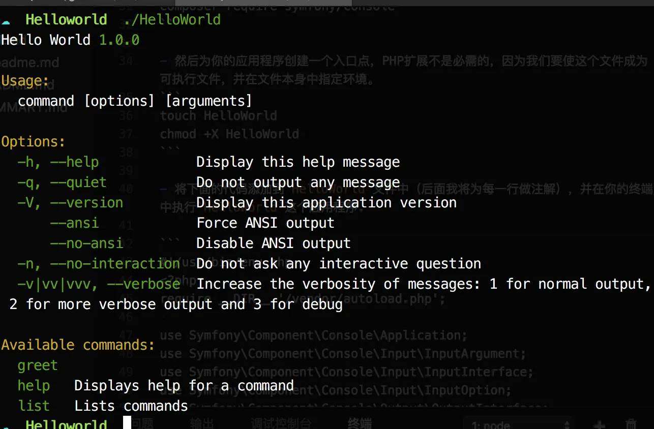654x429 pixels.
Task: Click the version number '1.0.0'
Action: (119, 40)
